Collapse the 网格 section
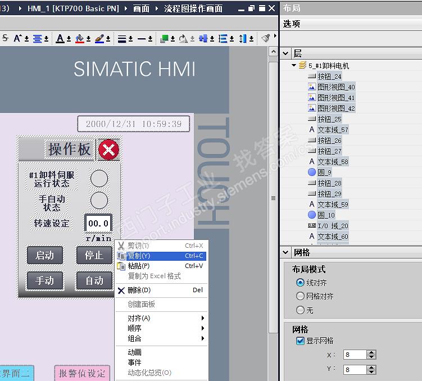This screenshot has width=422, height=381. 285,252
